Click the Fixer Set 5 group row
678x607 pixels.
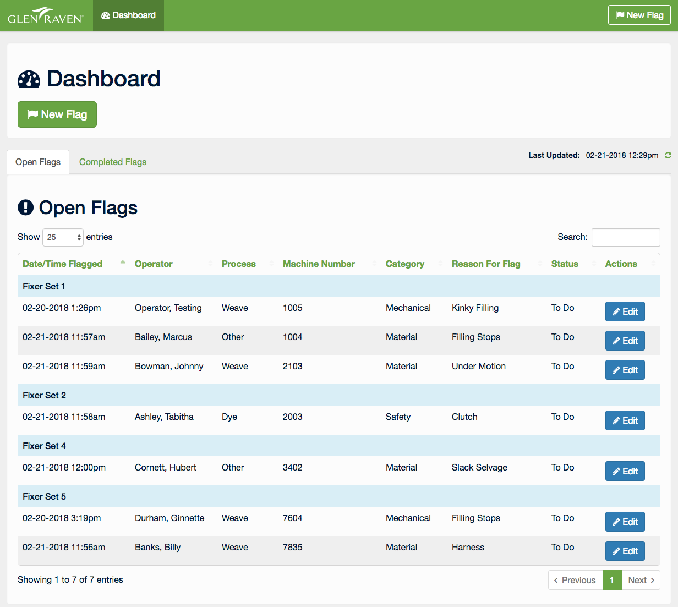click(x=339, y=496)
